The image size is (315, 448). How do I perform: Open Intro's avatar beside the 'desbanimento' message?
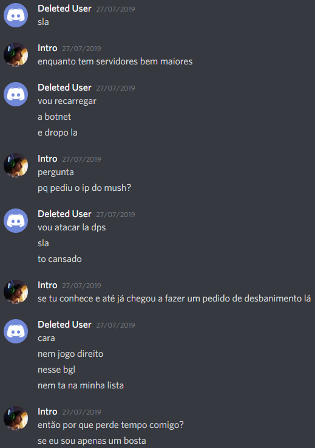[16, 292]
